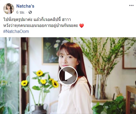Screen dimensions: 136x114
Task: Click the wooden cabinet at the video's right
Action: pyautogui.click(x=131, y=100)
